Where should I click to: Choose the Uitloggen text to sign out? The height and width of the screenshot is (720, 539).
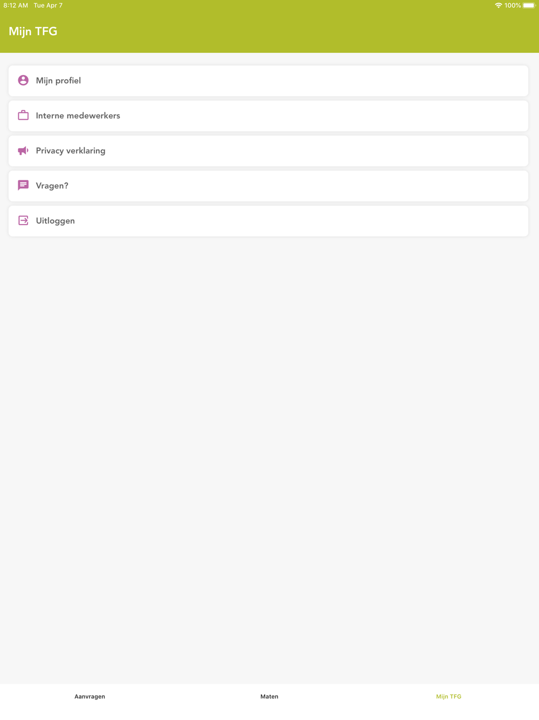[56, 221]
